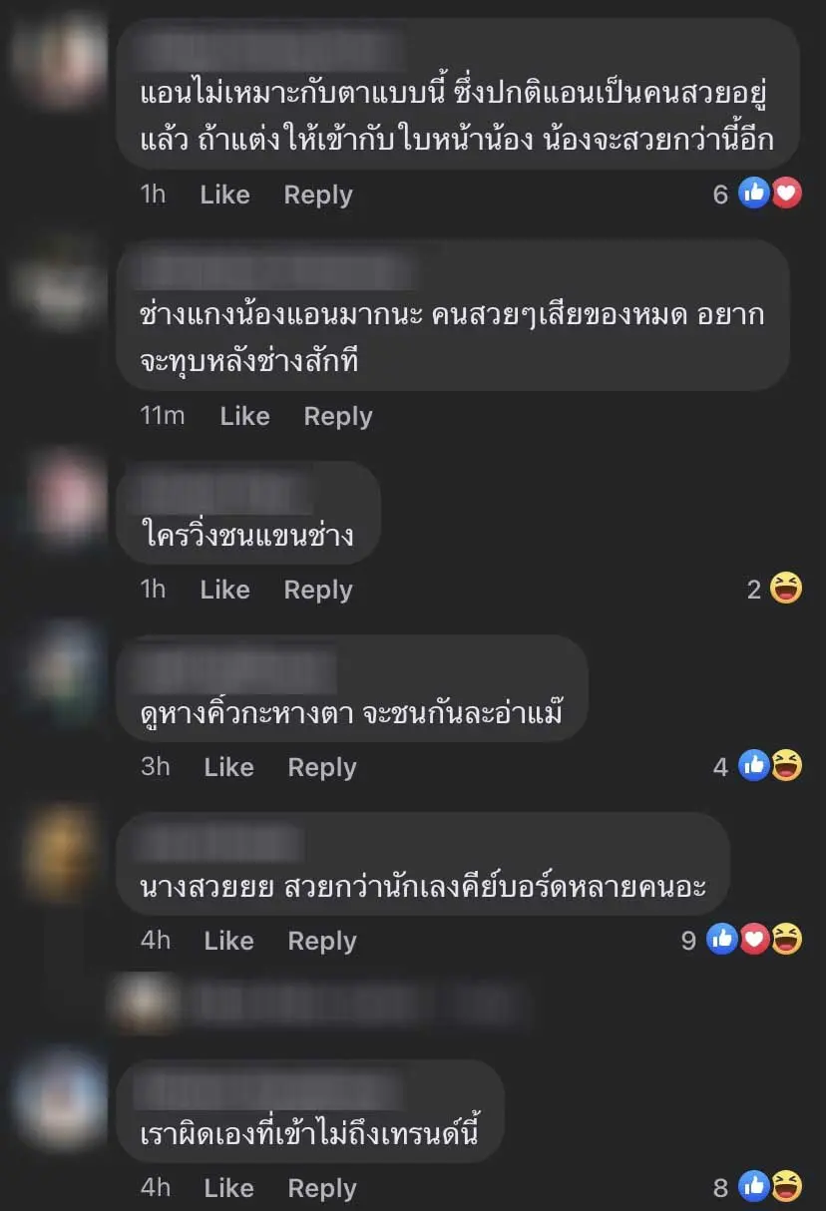826x1211 pixels.
Task: Reply to the comment starting with 'ดูหางคิ้วกะหางตา'
Action: [x=321, y=766]
